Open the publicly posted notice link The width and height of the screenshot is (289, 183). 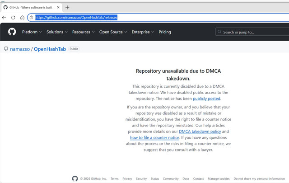pos(206,99)
